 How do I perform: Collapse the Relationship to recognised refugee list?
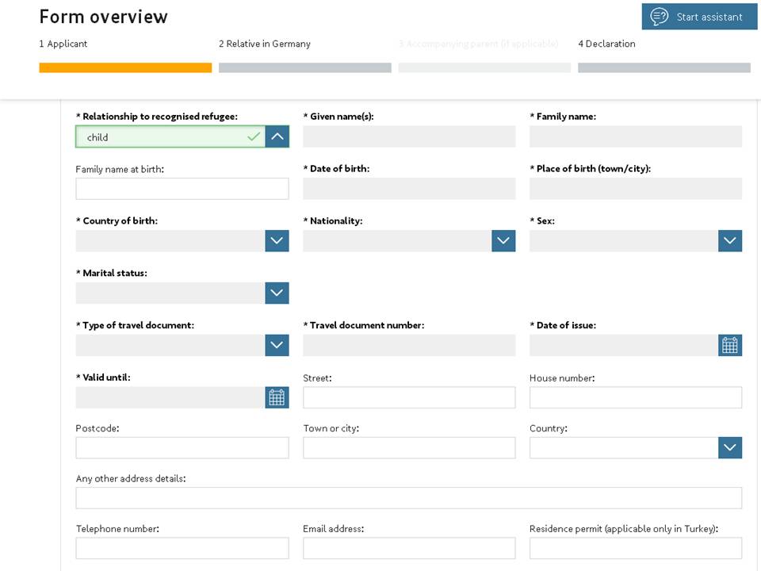click(276, 136)
